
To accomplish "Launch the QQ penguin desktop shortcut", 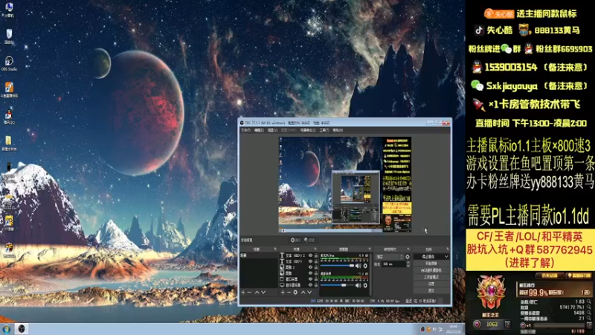I will pos(9,117).
